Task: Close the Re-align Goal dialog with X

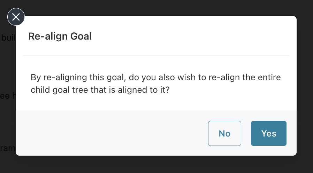Action: pos(16,17)
